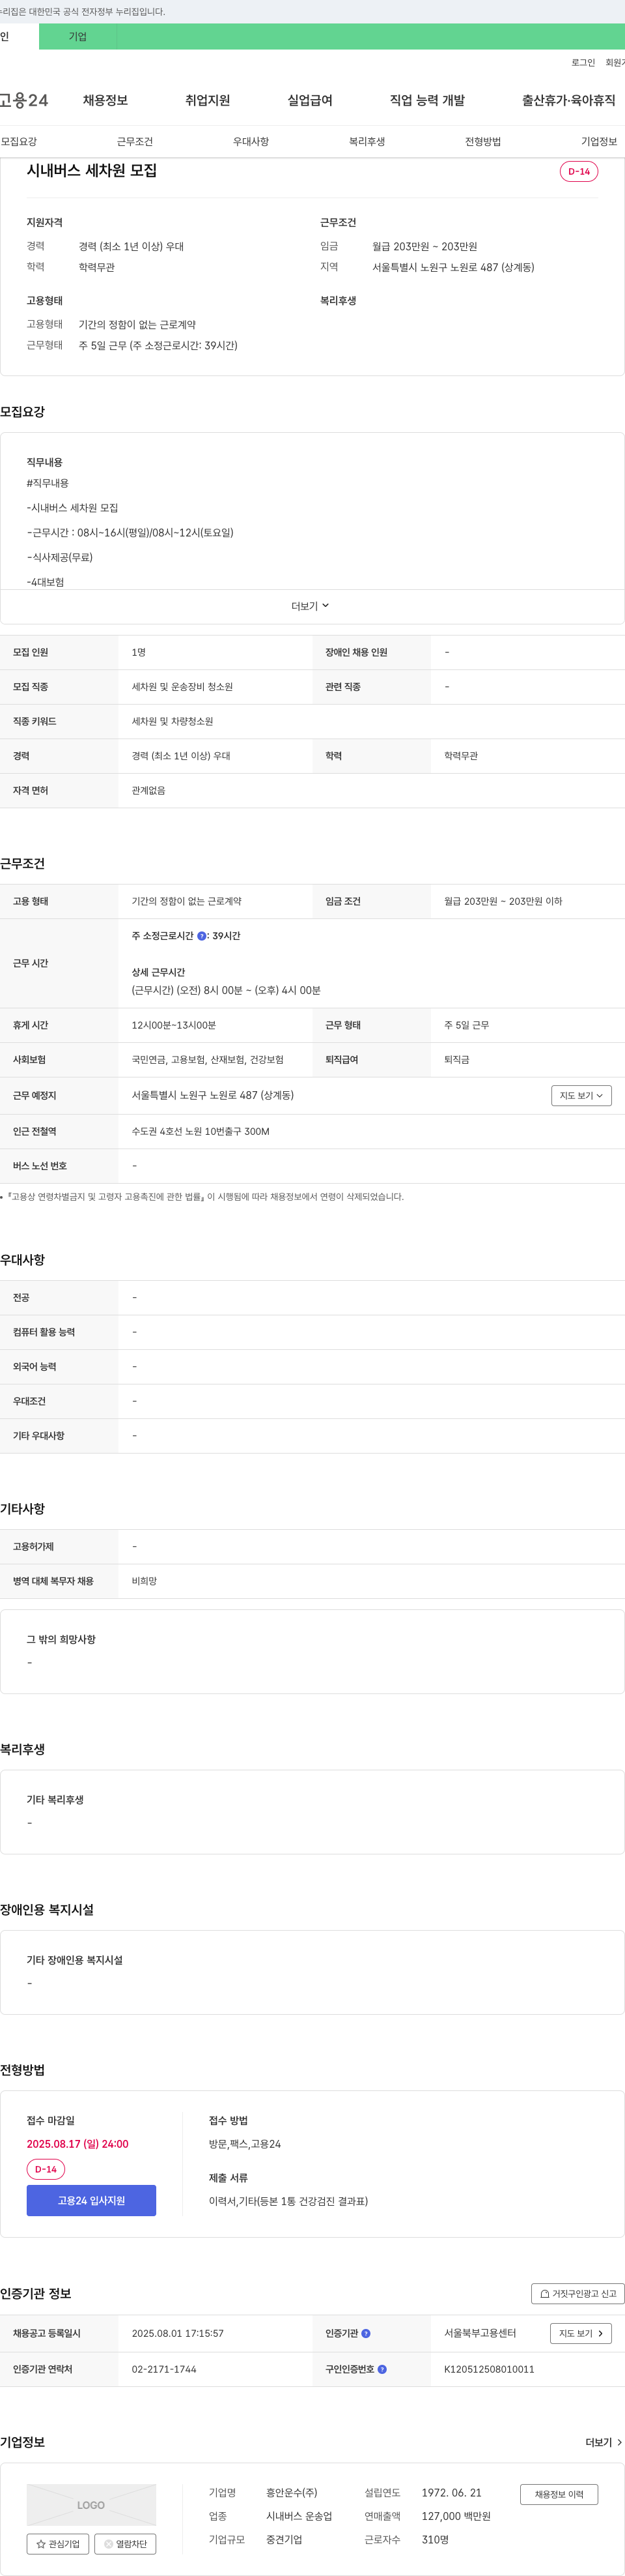
Task: Click the deadline text 2025.08.17 (일) 24:00
Action: point(78,2143)
